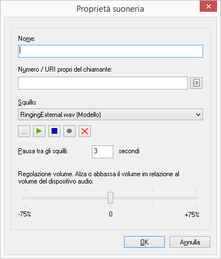Close the Proprietà suoneria dialog
Image resolution: width=221 pixels, height=259 pixels.
click(x=208, y=7)
